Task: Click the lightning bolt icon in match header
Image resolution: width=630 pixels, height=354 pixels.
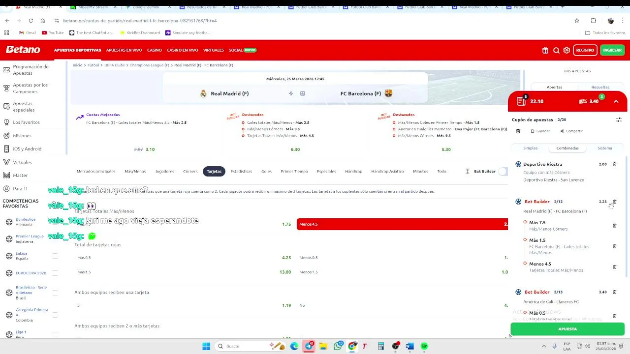Action: [x=291, y=93]
